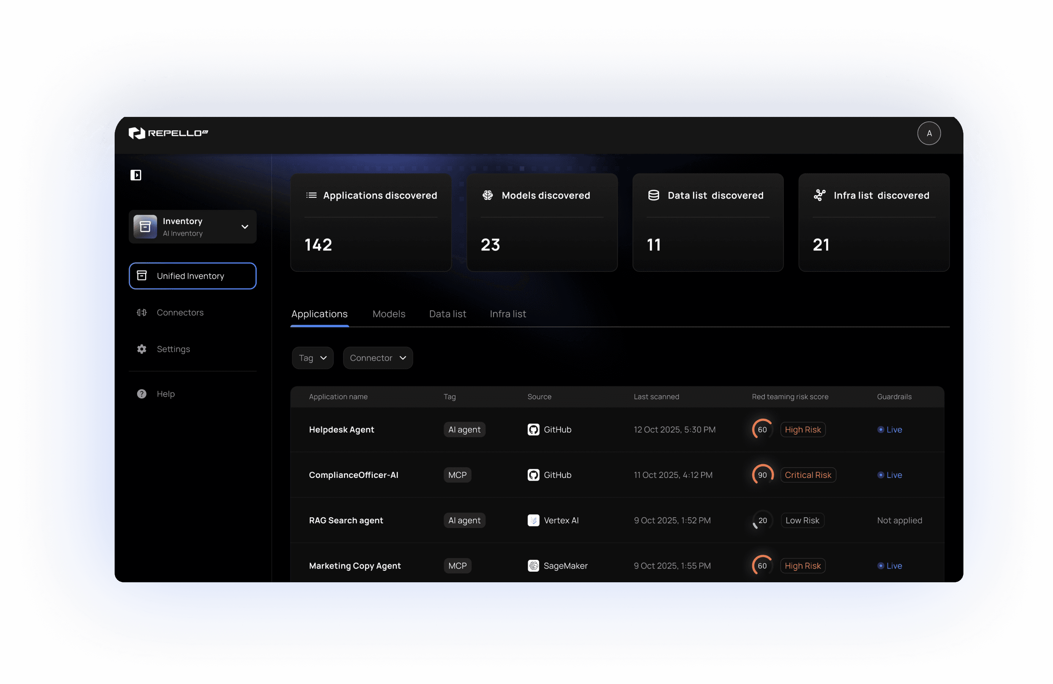
Task: Collapse the sidebar using the panel toggle icon
Action: 136,175
